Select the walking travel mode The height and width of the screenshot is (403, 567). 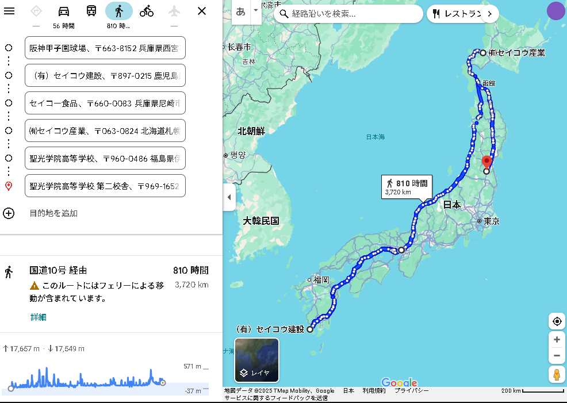click(x=119, y=11)
